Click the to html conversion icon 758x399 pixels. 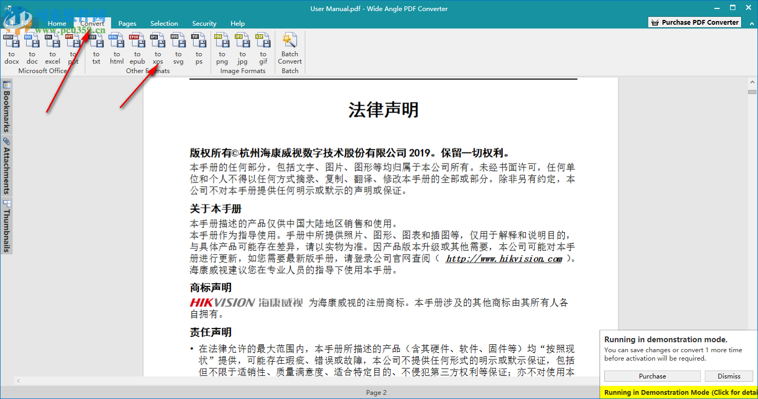click(116, 50)
